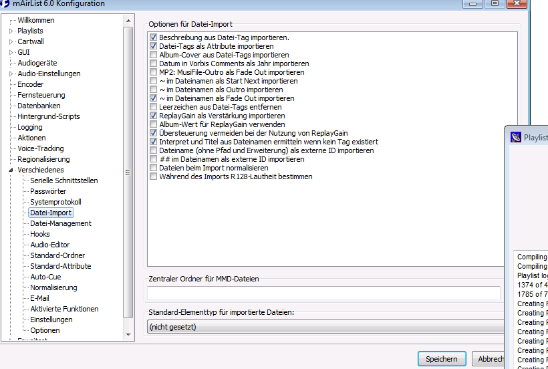Enable Leerzeichen aus Datei-Tags entfernen
This screenshot has height=369, width=548.
tap(154, 107)
